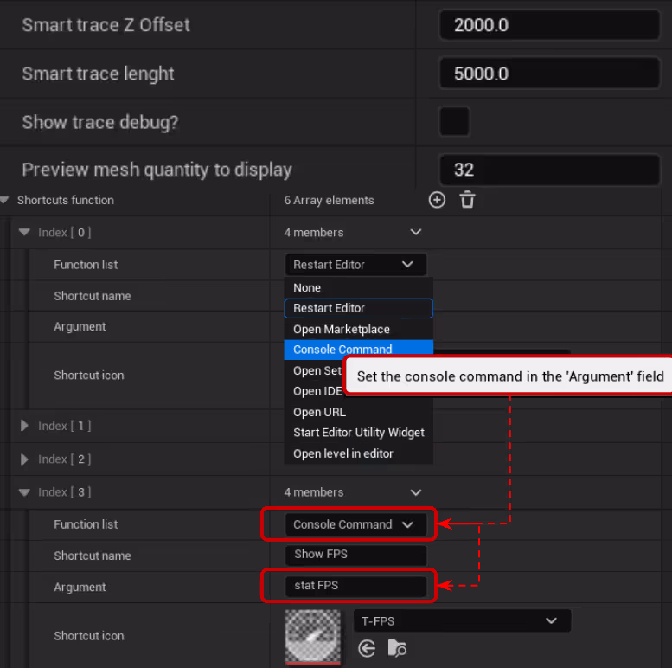The width and height of the screenshot is (672, 668).
Task: Choose Open Marketplace option
Action: 358,330
